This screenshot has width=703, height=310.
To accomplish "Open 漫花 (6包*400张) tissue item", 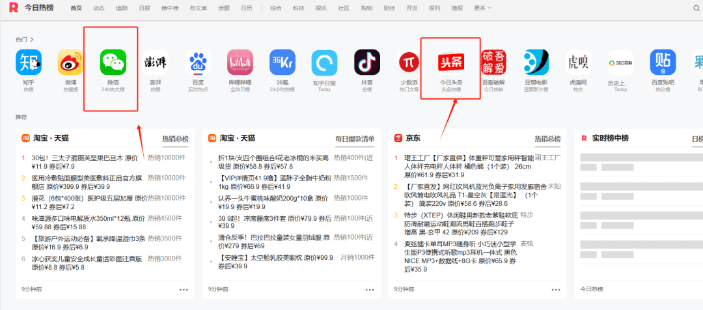I will (x=89, y=202).
